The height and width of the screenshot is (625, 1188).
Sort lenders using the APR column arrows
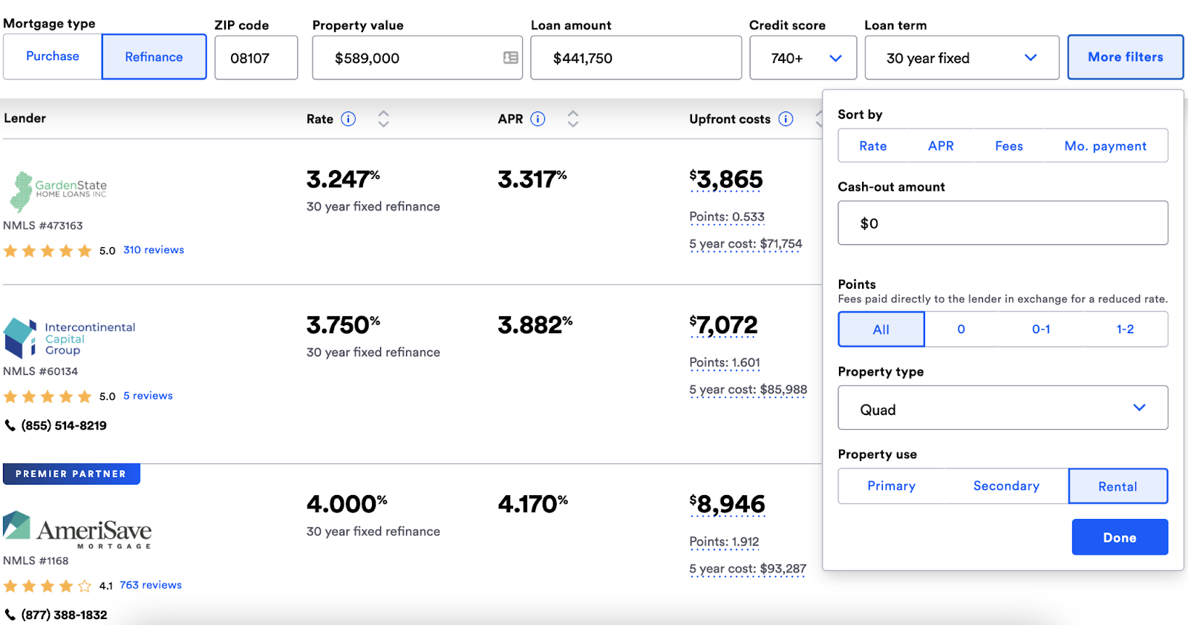pyautogui.click(x=572, y=119)
